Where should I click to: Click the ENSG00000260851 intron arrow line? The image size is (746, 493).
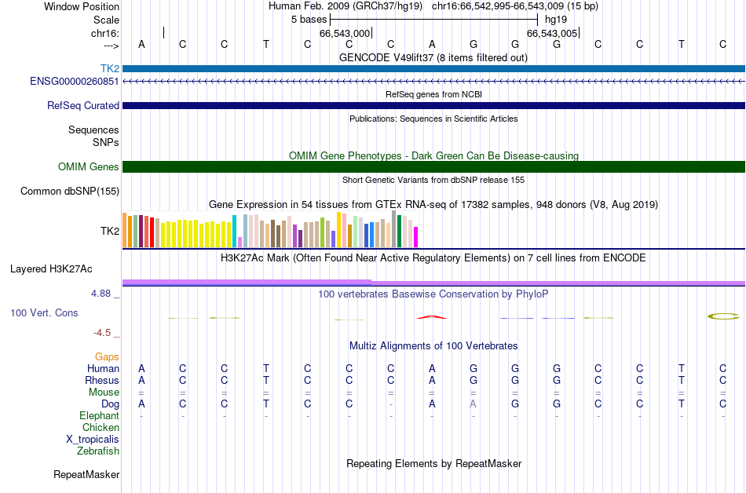433,82
